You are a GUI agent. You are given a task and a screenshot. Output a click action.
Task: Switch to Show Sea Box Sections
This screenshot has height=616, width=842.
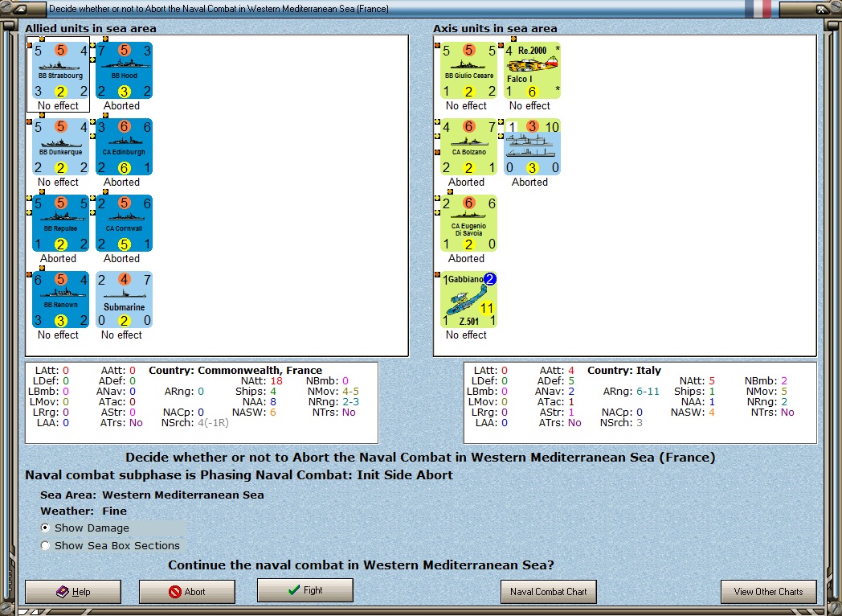point(45,545)
